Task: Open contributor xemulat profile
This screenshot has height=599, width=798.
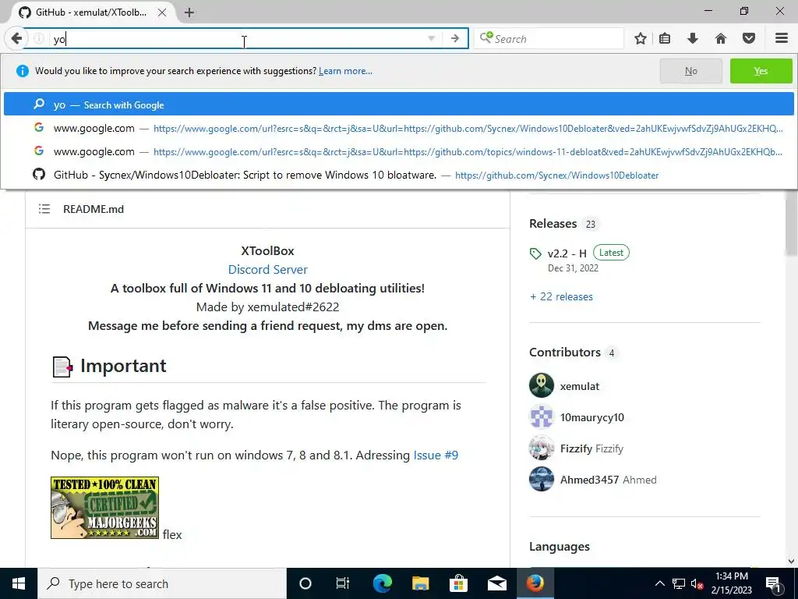Action: pos(580,386)
